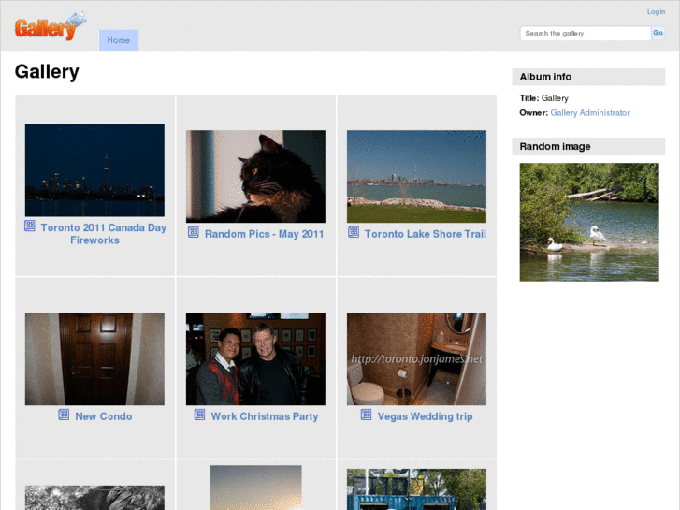Click the Gallery logo in header

50,26
